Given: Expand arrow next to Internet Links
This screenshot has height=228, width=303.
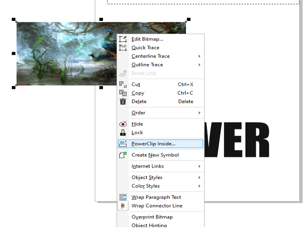Looking at the screenshot, I should click(x=200, y=166).
